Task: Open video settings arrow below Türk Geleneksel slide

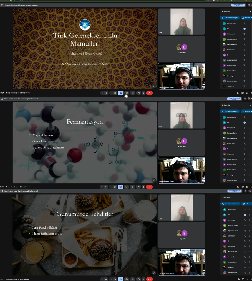Action: [112, 93]
